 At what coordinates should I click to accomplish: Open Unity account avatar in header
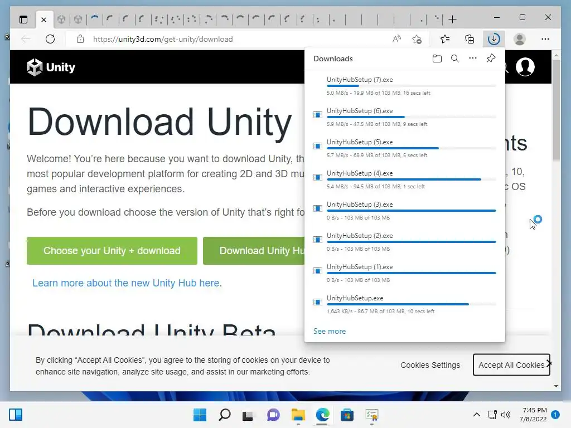(525, 67)
